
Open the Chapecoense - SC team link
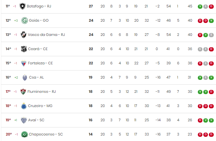point(46,134)
